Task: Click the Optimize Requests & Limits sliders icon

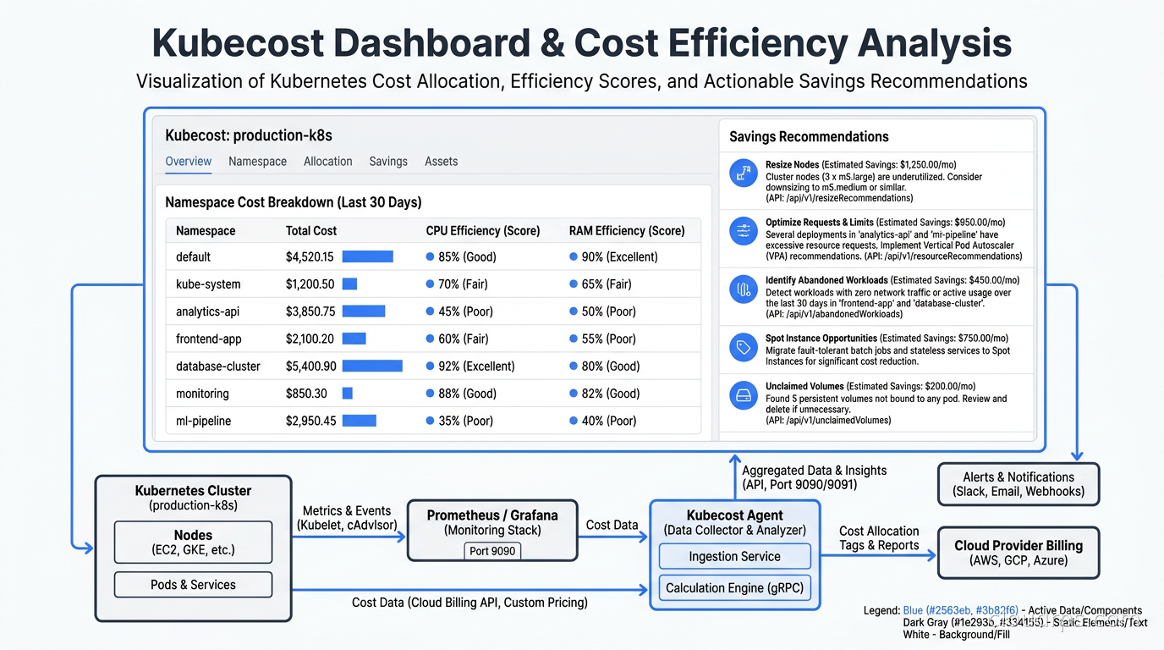Action: pyautogui.click(x=744, y=231)
